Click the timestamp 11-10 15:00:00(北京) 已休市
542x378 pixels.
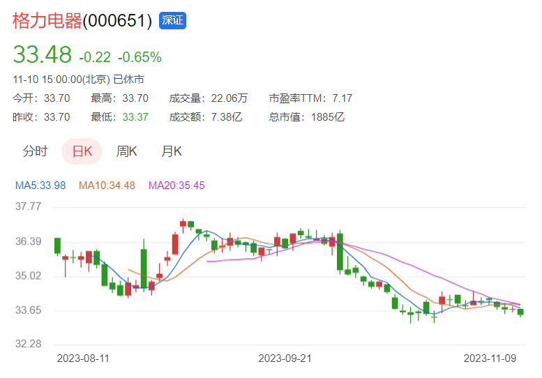click(x=78, y=80)
